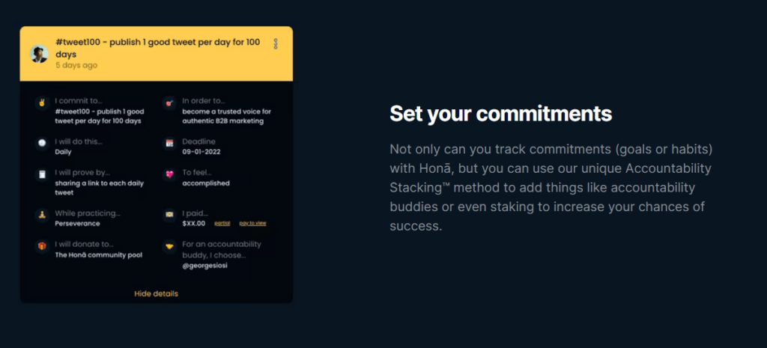Collapse card with Hide details
The width and height of the screenshot is (767, 348).
pyautogui.click(x=156, y=293)
